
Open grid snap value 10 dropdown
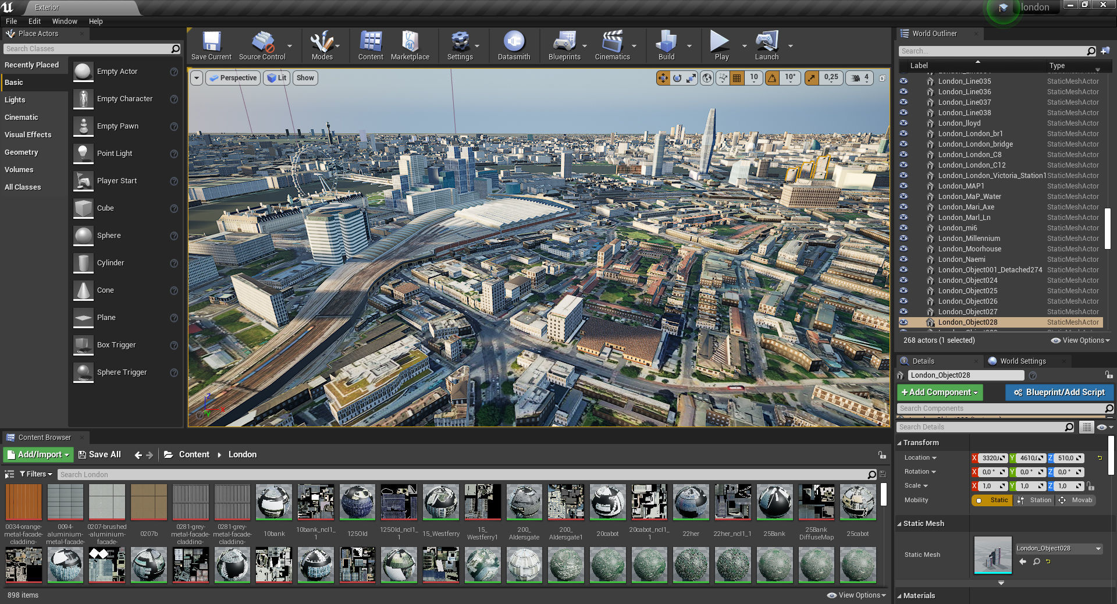click(x=754, y=78)
